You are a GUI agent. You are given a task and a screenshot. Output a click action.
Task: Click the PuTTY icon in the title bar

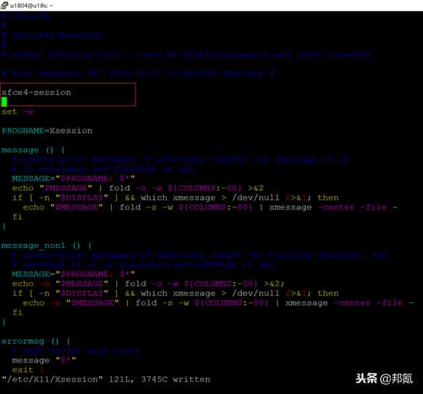[x=5, y=5]
